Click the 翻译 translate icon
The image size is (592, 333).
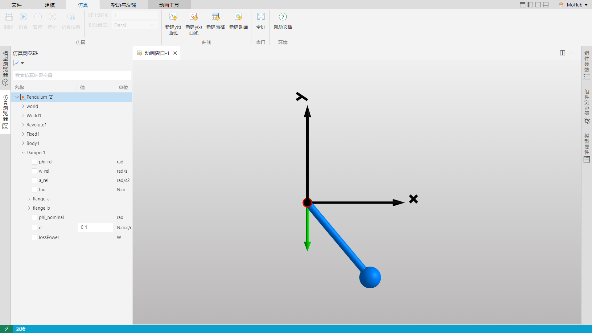pyautogui.click(x=9, y=17)
